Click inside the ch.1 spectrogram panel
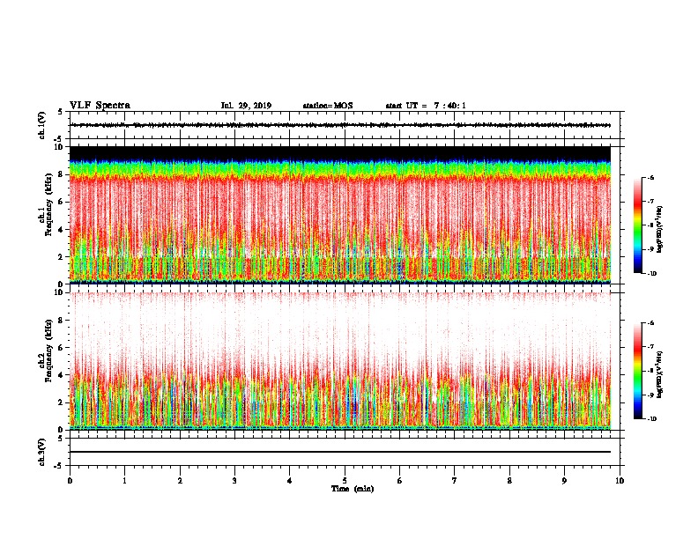Viewport: 698px width, 539px height. click(x=340, y=215)
